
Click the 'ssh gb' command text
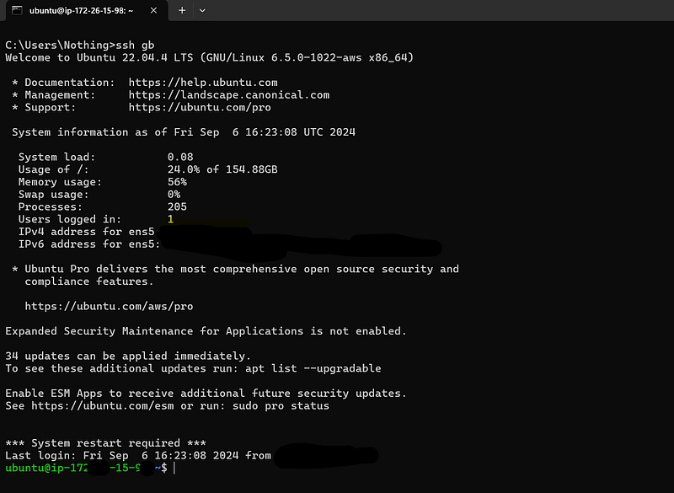(x=135, y=45)
